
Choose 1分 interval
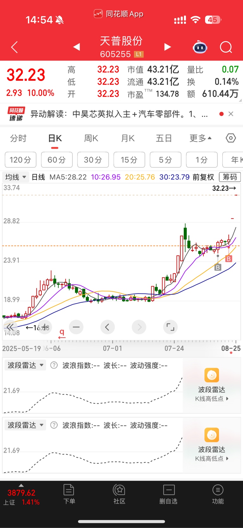202,160
